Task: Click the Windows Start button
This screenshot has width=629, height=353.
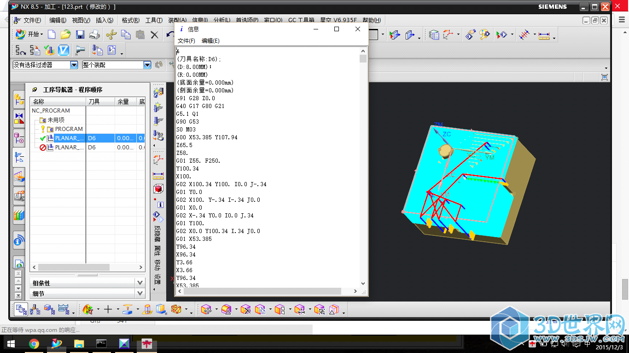Action: pos(11,343)
